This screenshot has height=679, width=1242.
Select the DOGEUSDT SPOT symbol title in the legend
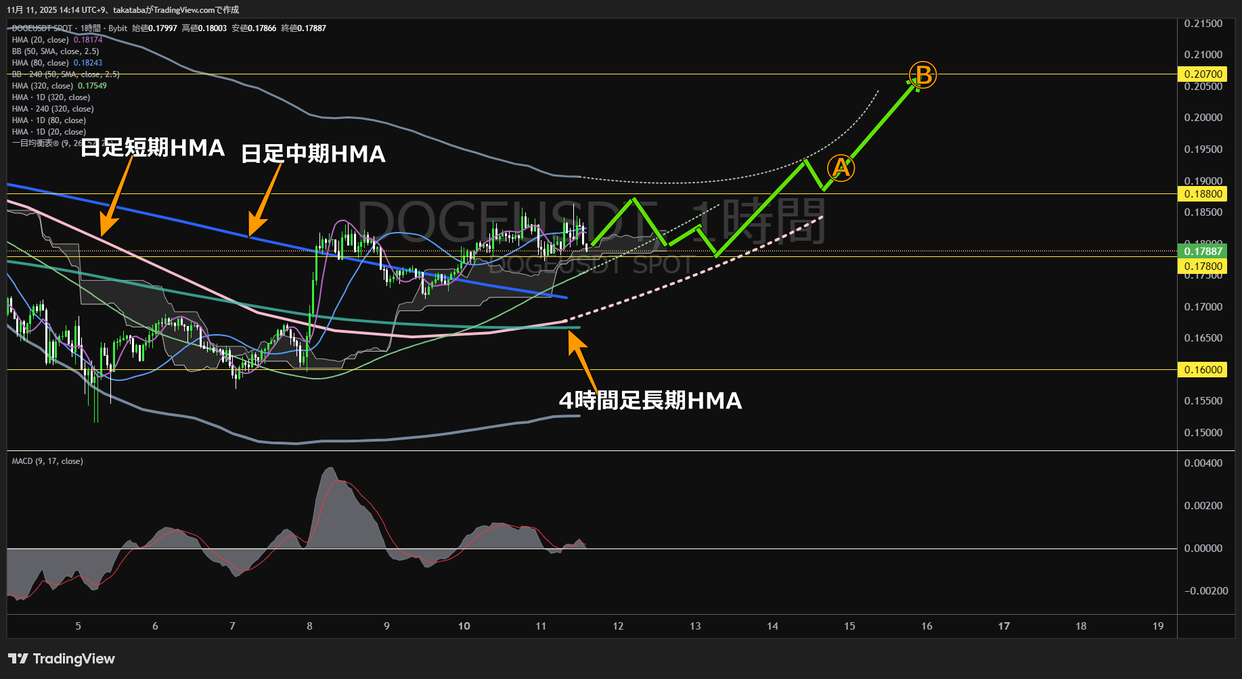tap(42, 28)
